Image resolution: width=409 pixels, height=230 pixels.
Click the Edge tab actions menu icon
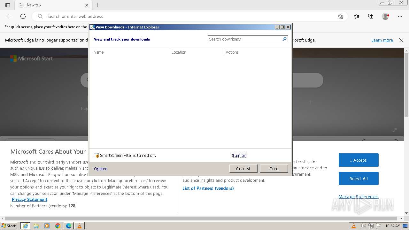click(8, 5)
